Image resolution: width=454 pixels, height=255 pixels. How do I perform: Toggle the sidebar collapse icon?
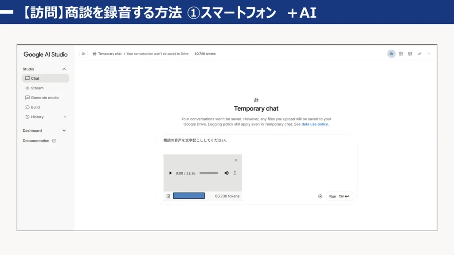tap(83, 54)
